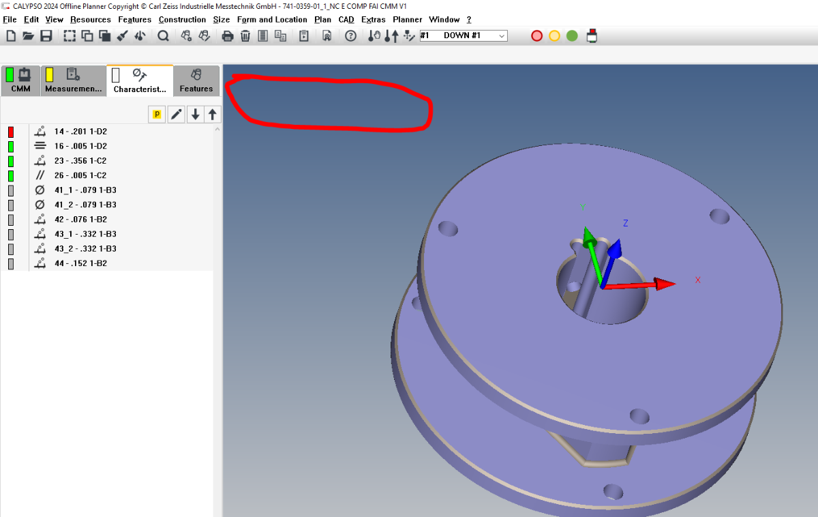Click the pencil edit icon above list
Viewport: 818px width, 517px height.
point(177,115)
